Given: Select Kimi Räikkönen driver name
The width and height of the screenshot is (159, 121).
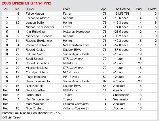Looking at the screenshot, I should 36,32.
